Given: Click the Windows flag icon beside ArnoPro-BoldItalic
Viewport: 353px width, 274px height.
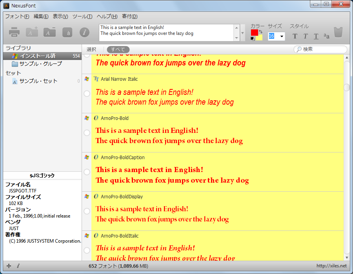Looking at the screenshot, I should 87,236.
